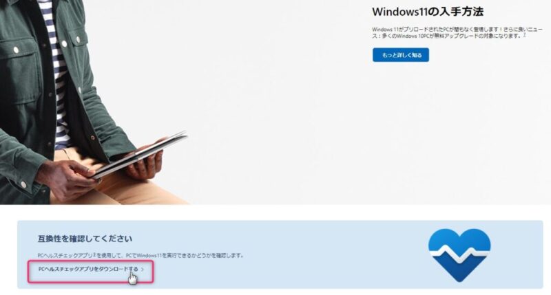Click the striped shirt in the photo
551x295 pixels.
tap(56, 70)
